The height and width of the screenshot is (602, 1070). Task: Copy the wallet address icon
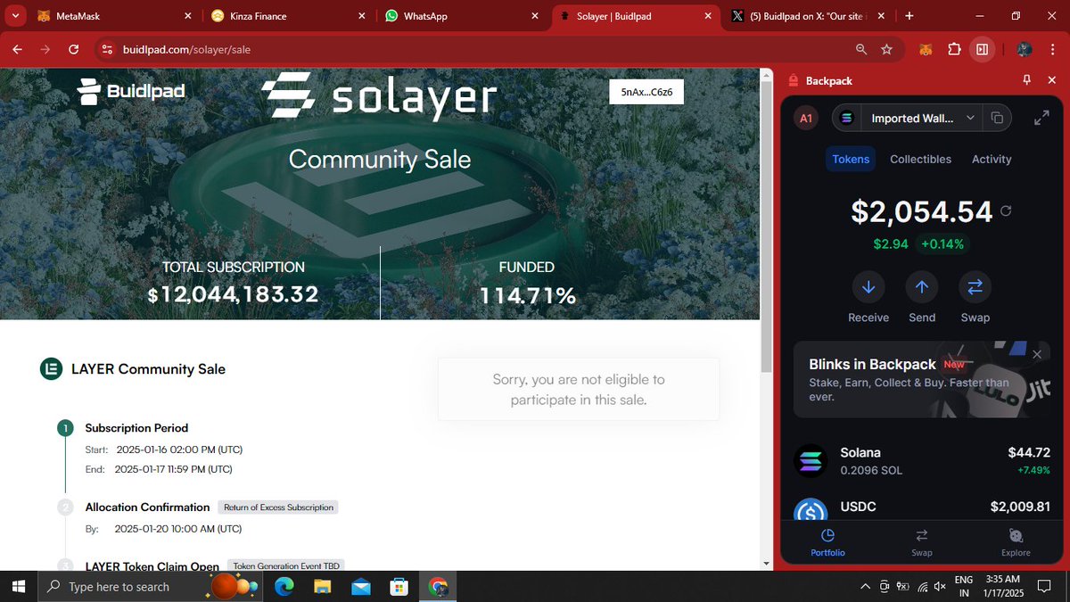pyautogui.click(x=997, y=118)
